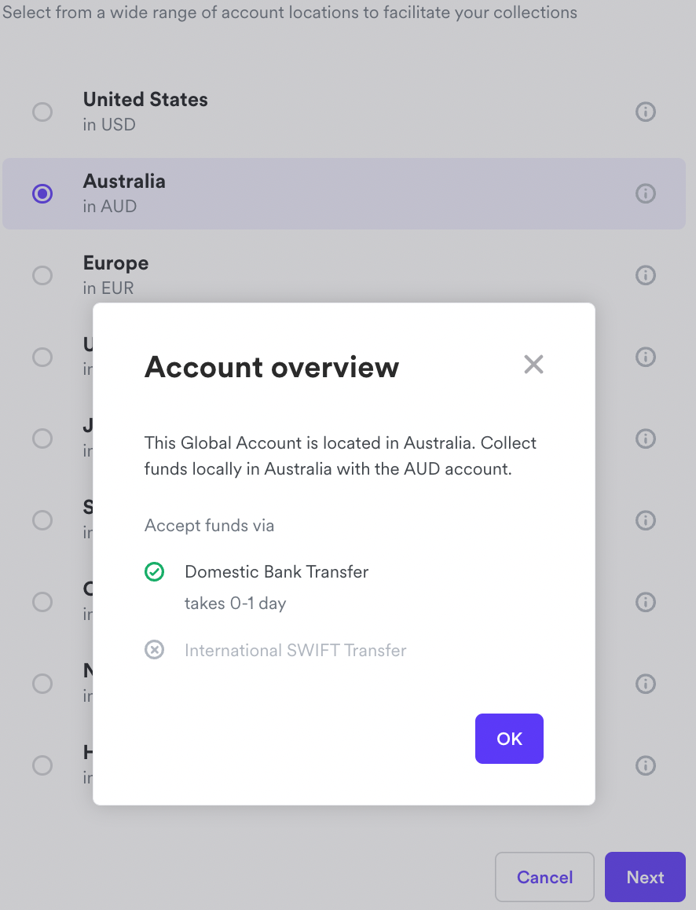Click green check beside Domestic Bank Transfer
Image resolution: width=696 pixels, height=910 pixels.
[154, 571]
